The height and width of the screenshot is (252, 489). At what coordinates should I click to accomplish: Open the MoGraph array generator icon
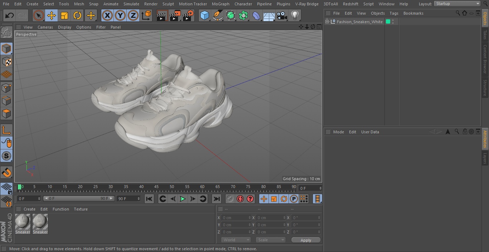point(243,15)
